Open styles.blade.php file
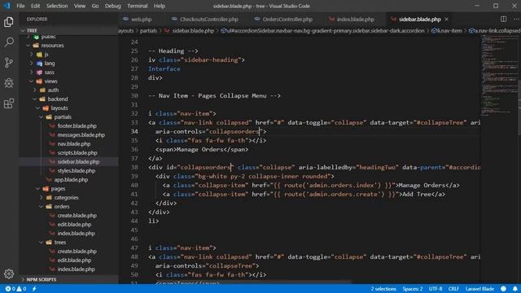This screenshot has height=293, width=521. point(76,171)
